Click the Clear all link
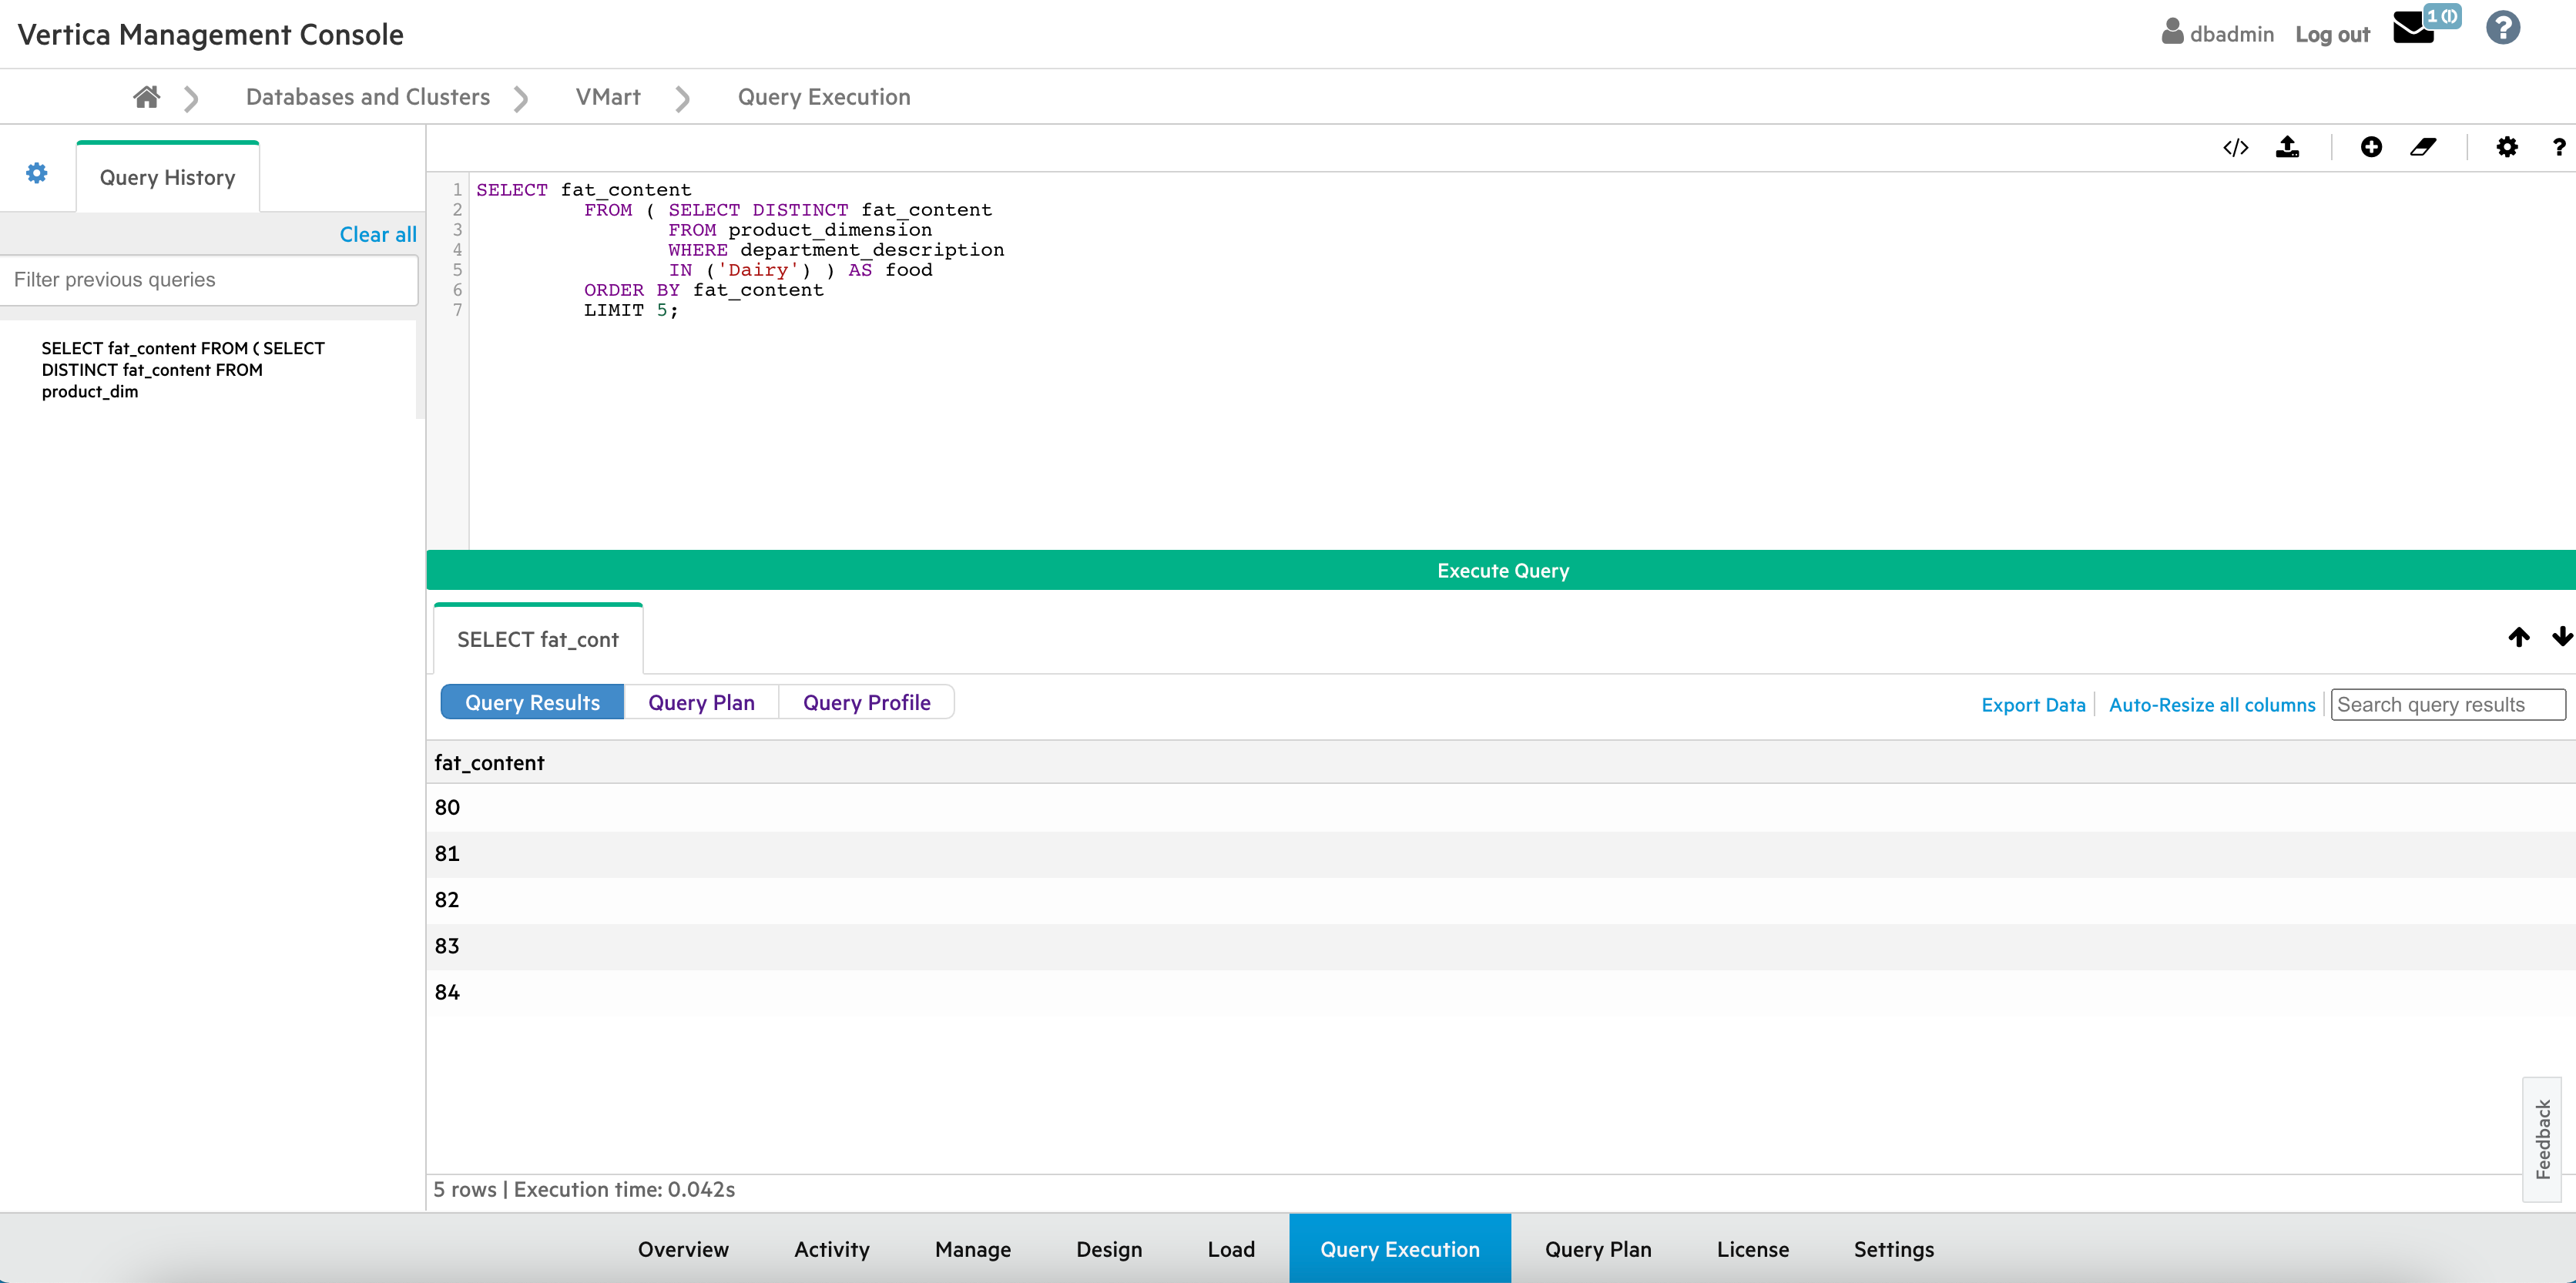This screenshot has height=1283, width=2576. pos(378,234)
